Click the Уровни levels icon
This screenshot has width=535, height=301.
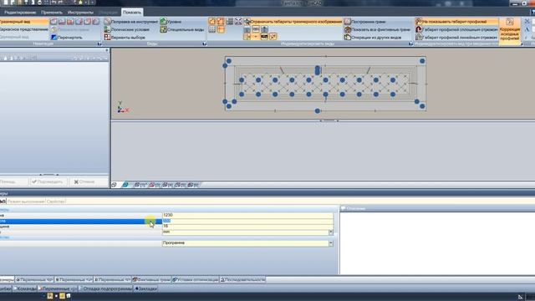[164, 22]
